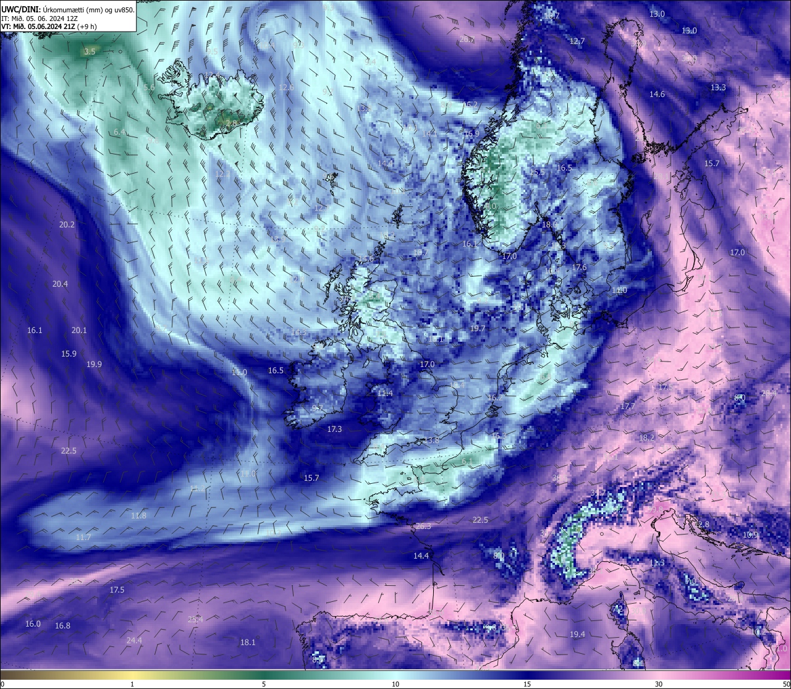Screen dimensions: 791x689
Task: Click the 20.4 map value
Action: click(x=60, y=284)
